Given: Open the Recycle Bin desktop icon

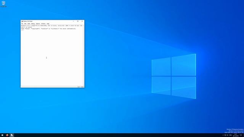Looking at the screenshot, I should tap(3, 4).
